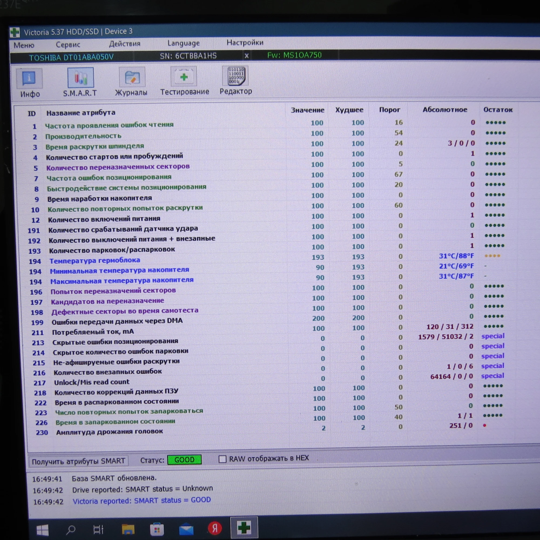Screen dimensions: 540x540
Task: Open the Настройки menu
Action: click(245, 42)
